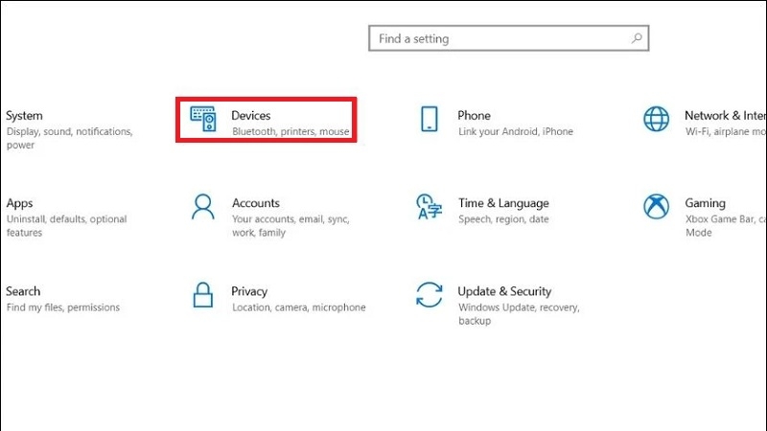Click the Network globe icon
Screen dimensions: 767x431
[x=656, y=120]
